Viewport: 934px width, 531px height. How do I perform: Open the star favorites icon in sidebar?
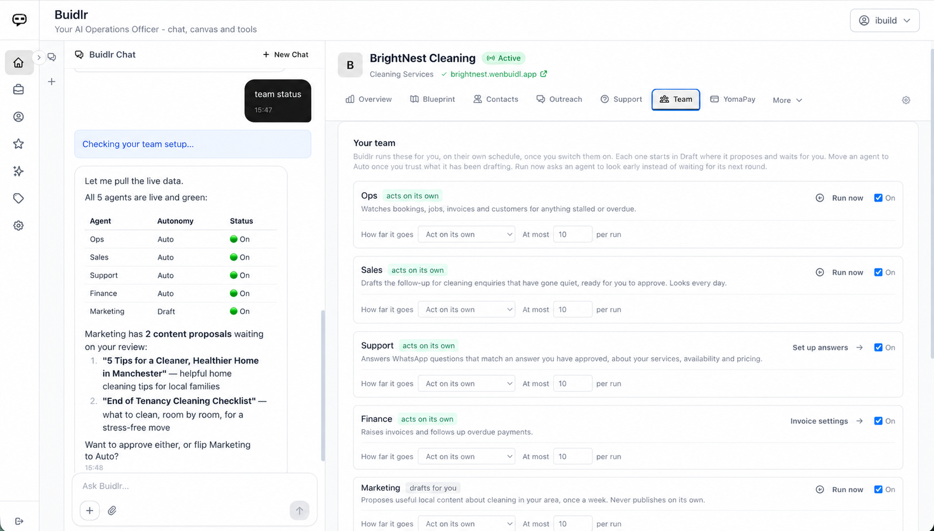[19, 144]
